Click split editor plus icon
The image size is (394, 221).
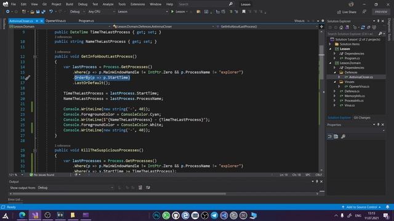tap(321, 26)
